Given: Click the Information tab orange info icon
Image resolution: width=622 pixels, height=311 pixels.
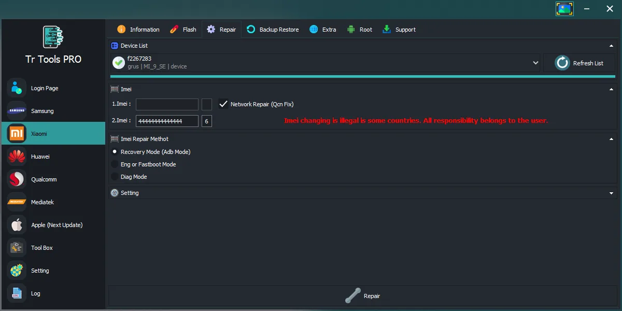Looking at the screenshot, I should [121, 29].
